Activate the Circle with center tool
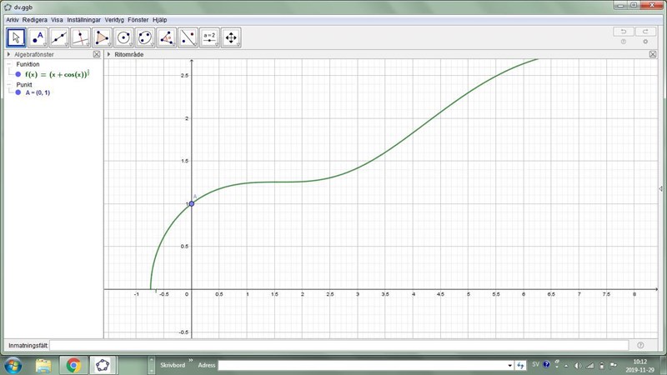Image resolution: width=667 pixels, height=375 pixels. [124, 37]
